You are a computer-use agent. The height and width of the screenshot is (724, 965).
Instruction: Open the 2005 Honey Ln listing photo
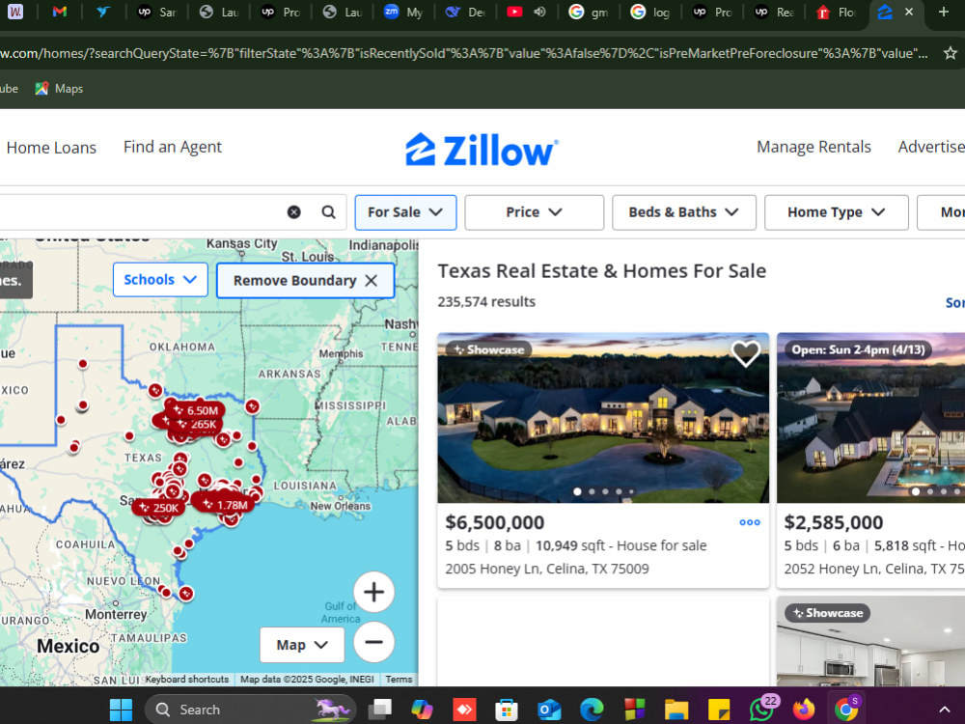603,418
